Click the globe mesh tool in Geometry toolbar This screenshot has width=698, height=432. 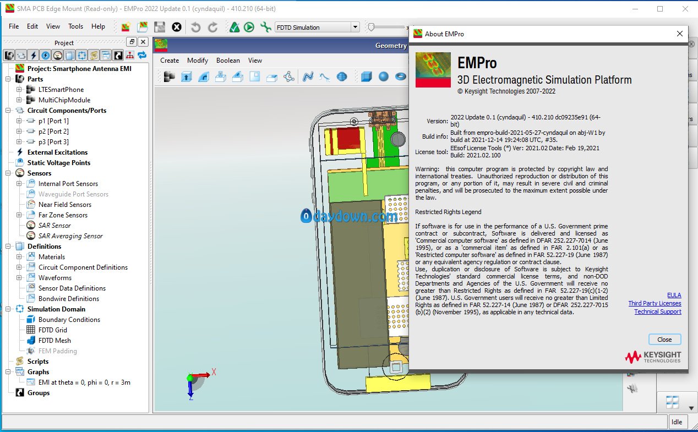342,76
